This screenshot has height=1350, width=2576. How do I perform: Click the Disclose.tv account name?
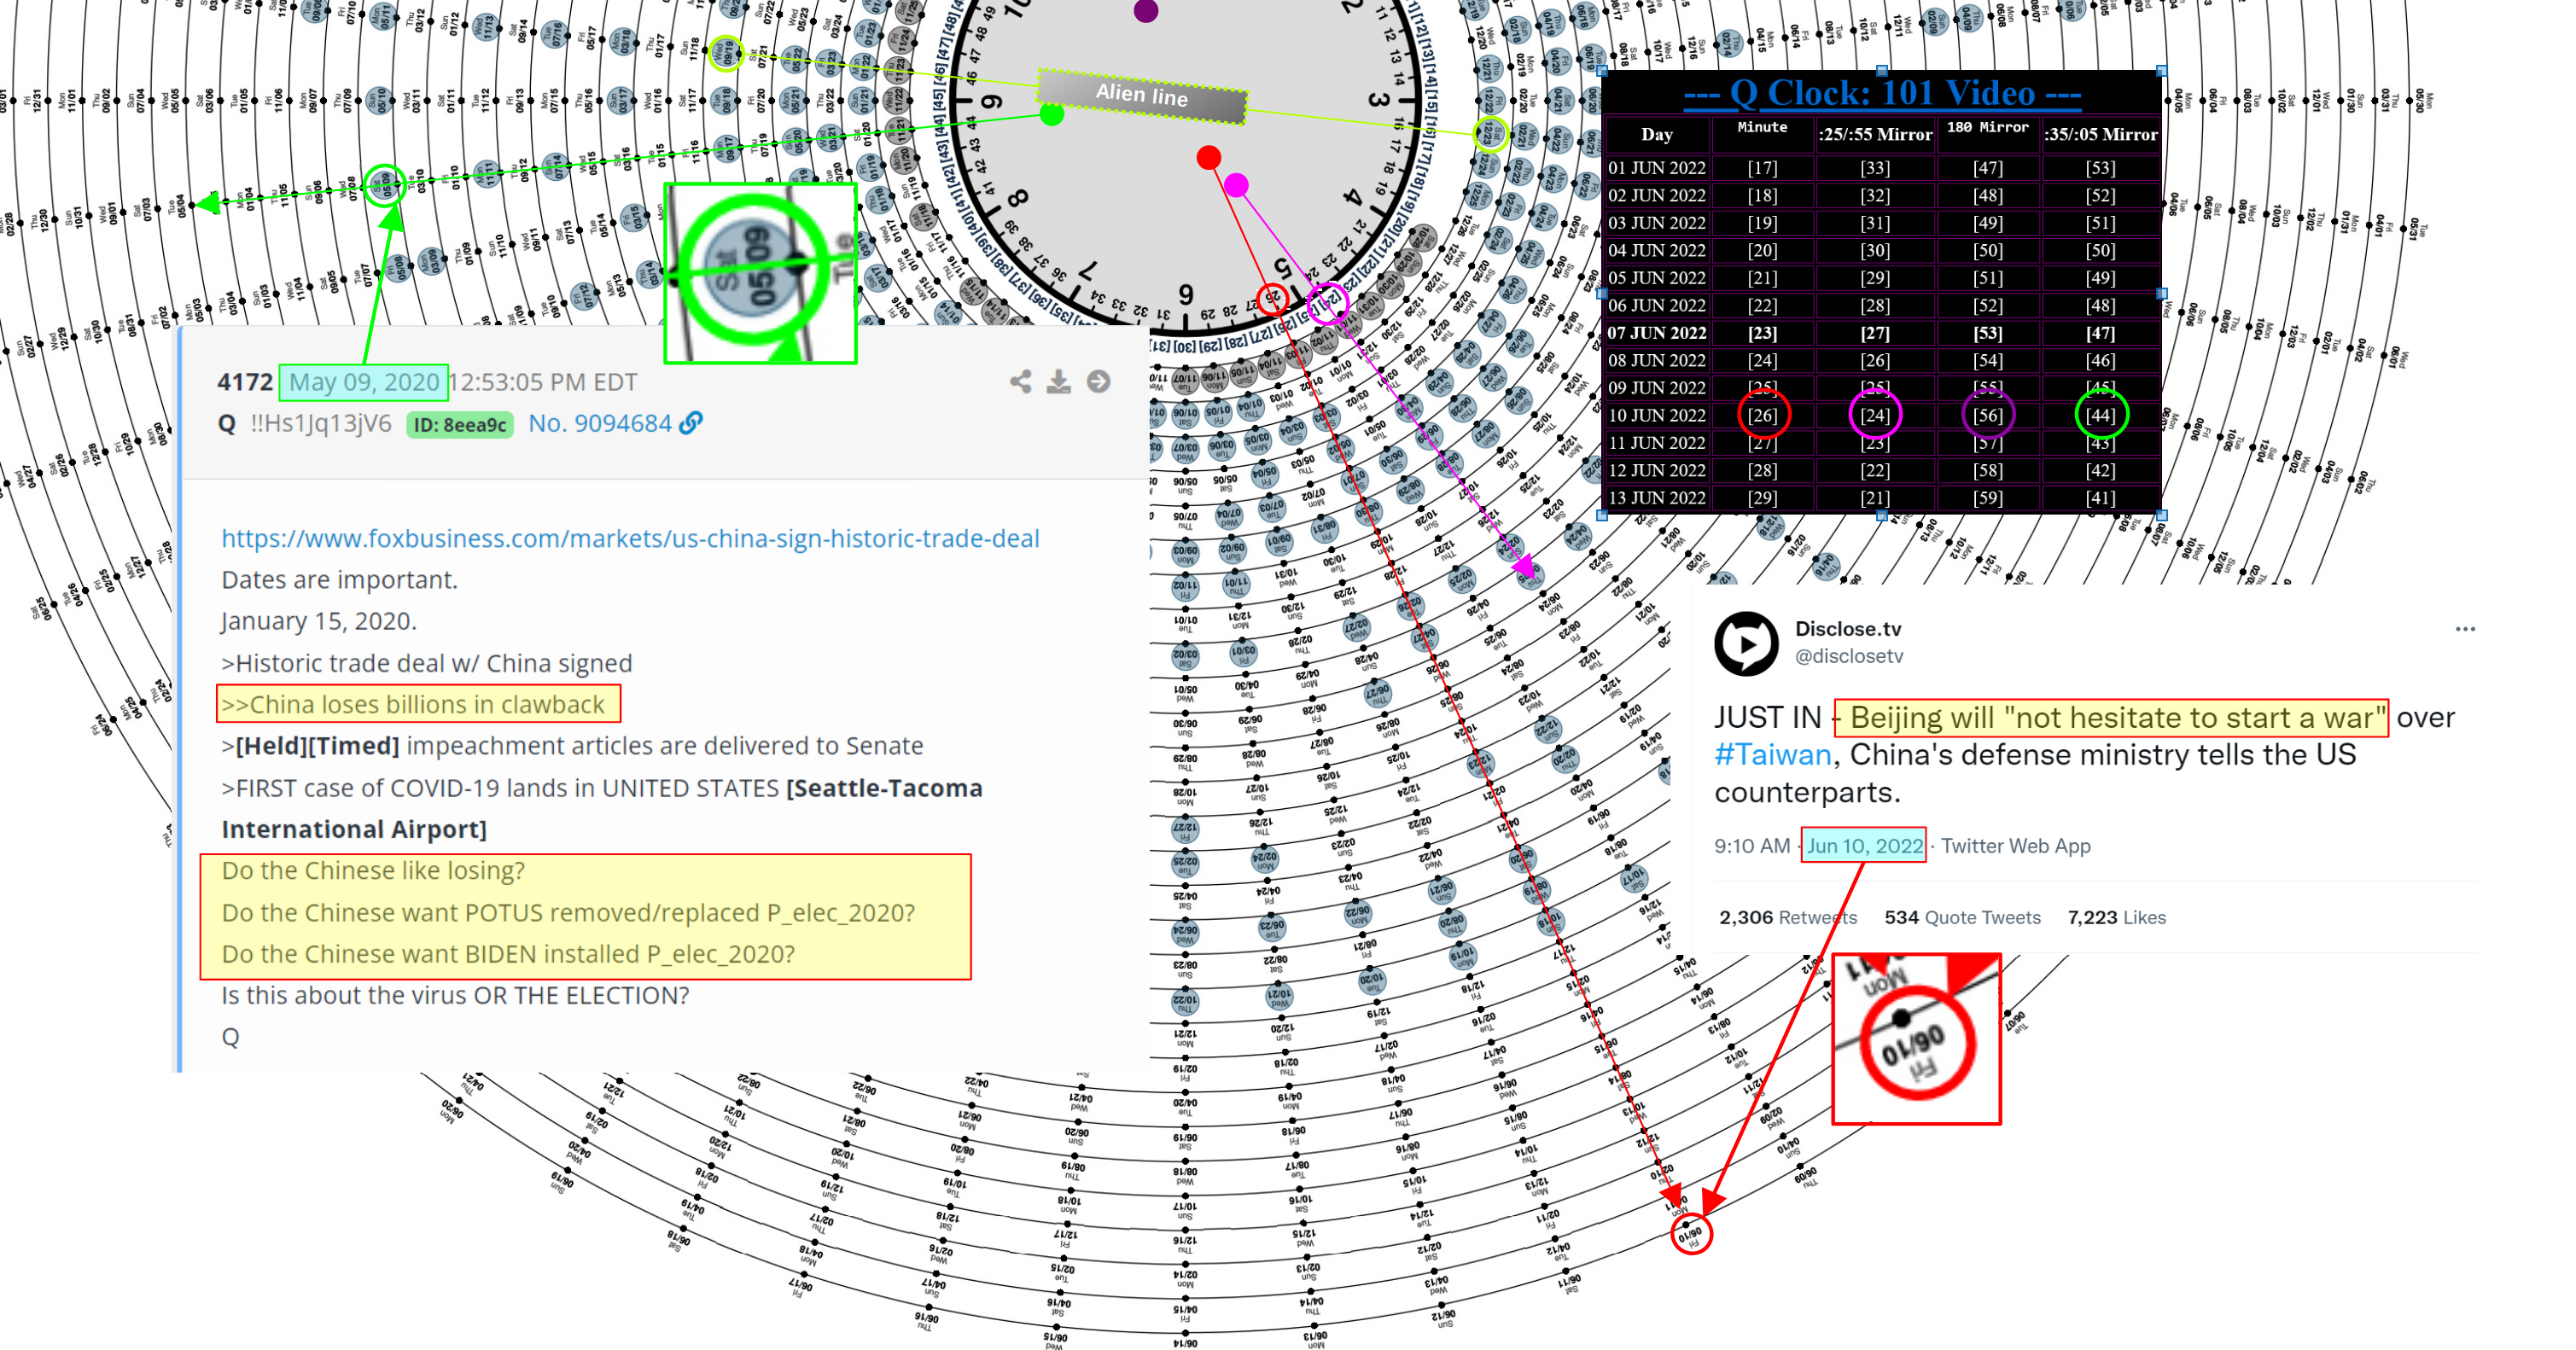pyautogui.click(x=1848, y=628)
